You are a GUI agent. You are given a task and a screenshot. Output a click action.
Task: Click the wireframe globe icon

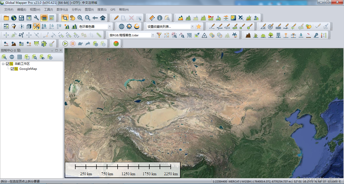122,26
